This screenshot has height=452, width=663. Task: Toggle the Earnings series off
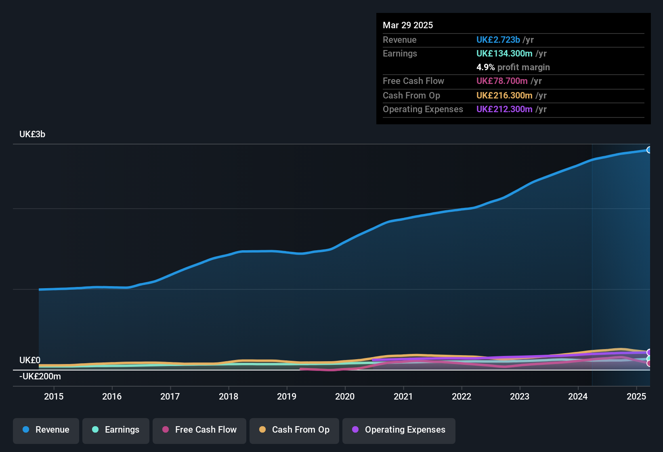(x=116, y=430)
